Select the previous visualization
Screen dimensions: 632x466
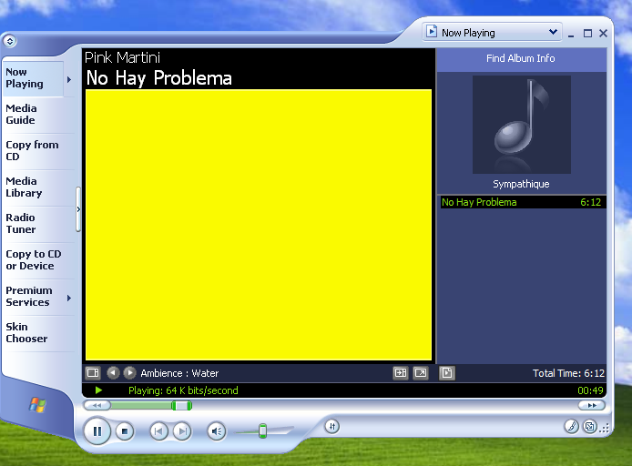113,373
